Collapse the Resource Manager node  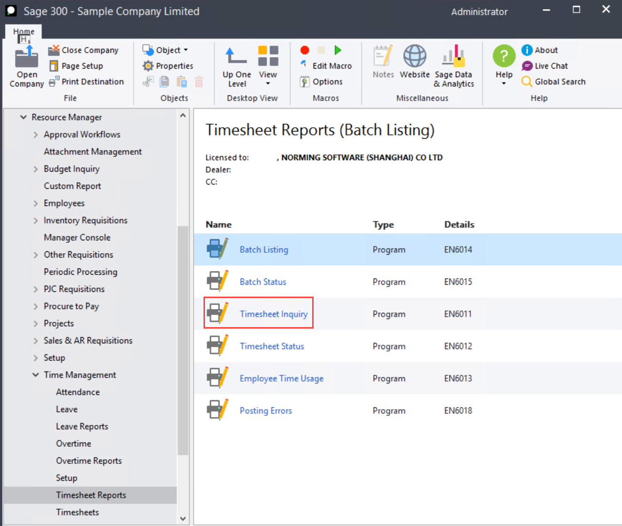point(23,117)
